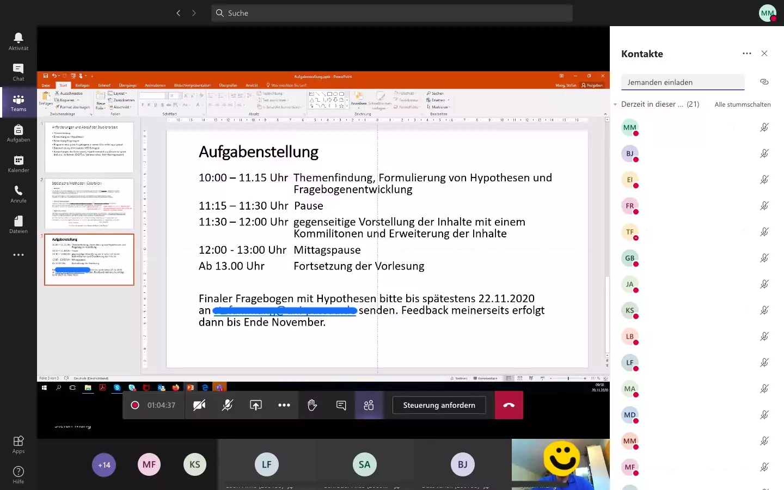Open Aktivität feed in left rail
784x490 pixels.
(x=19, y=41)
